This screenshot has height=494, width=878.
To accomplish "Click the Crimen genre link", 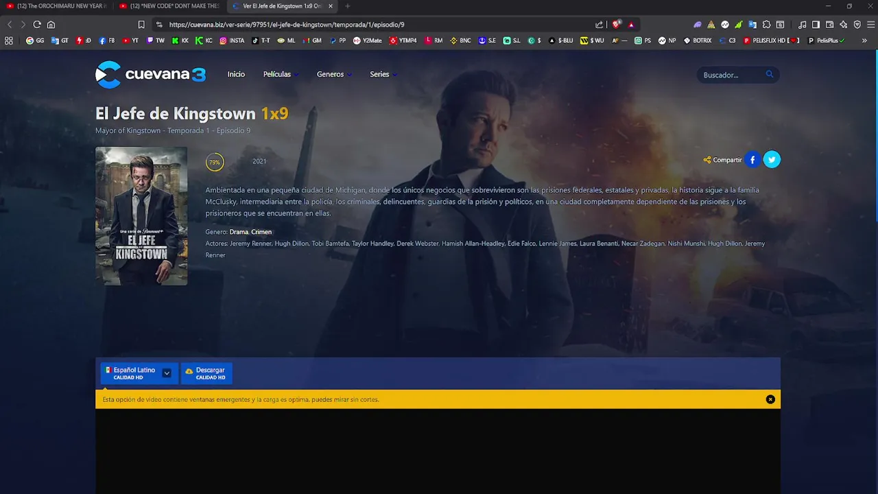I will tap(261, 232).
